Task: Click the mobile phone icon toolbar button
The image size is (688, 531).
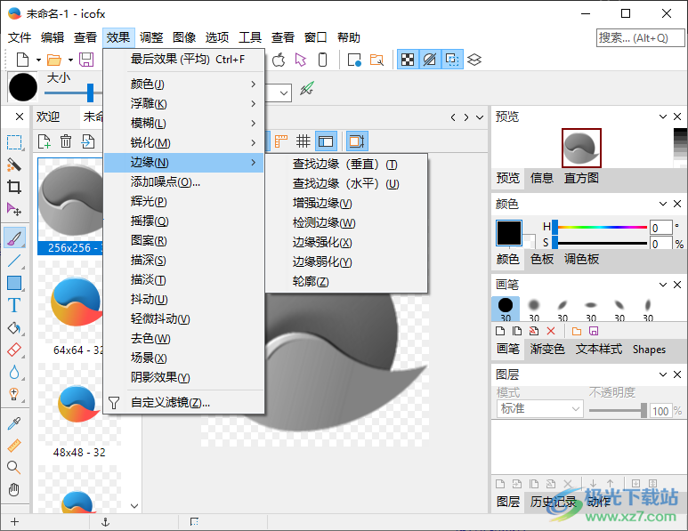Action: tap(322, 60)
